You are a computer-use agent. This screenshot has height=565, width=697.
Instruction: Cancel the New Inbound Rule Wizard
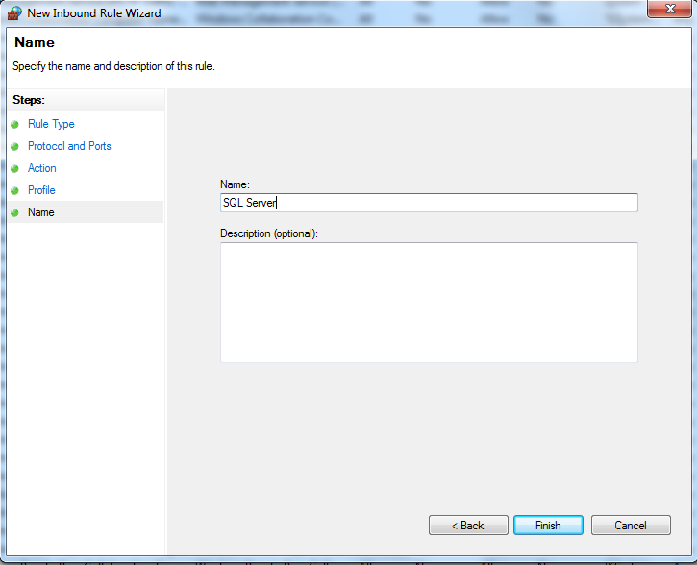631,525
